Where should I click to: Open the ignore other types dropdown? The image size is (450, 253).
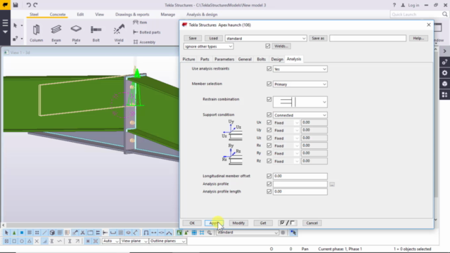(x=208, y=46)
